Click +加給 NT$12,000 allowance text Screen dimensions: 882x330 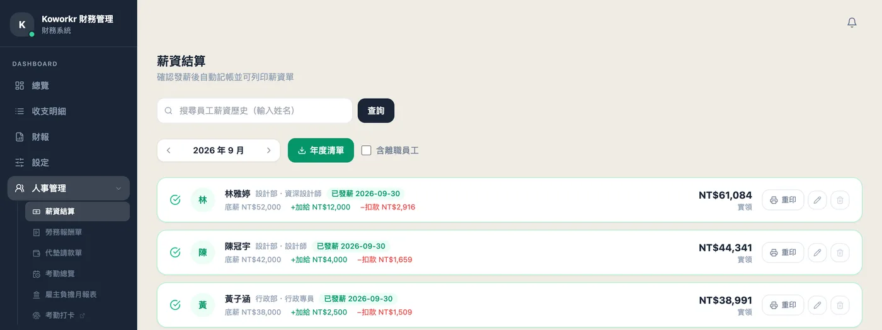click(321, 207)
